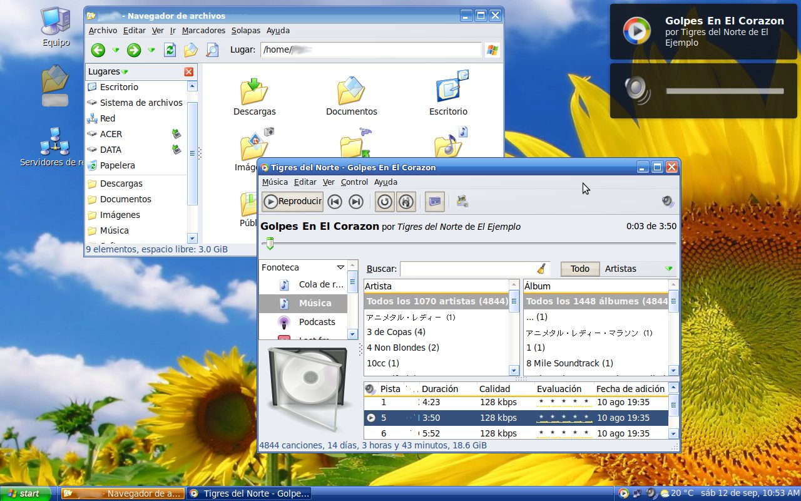The image size is (801, 501).
Task: Open the Ayuda menu in Rhythmbox
Action: 385,182
